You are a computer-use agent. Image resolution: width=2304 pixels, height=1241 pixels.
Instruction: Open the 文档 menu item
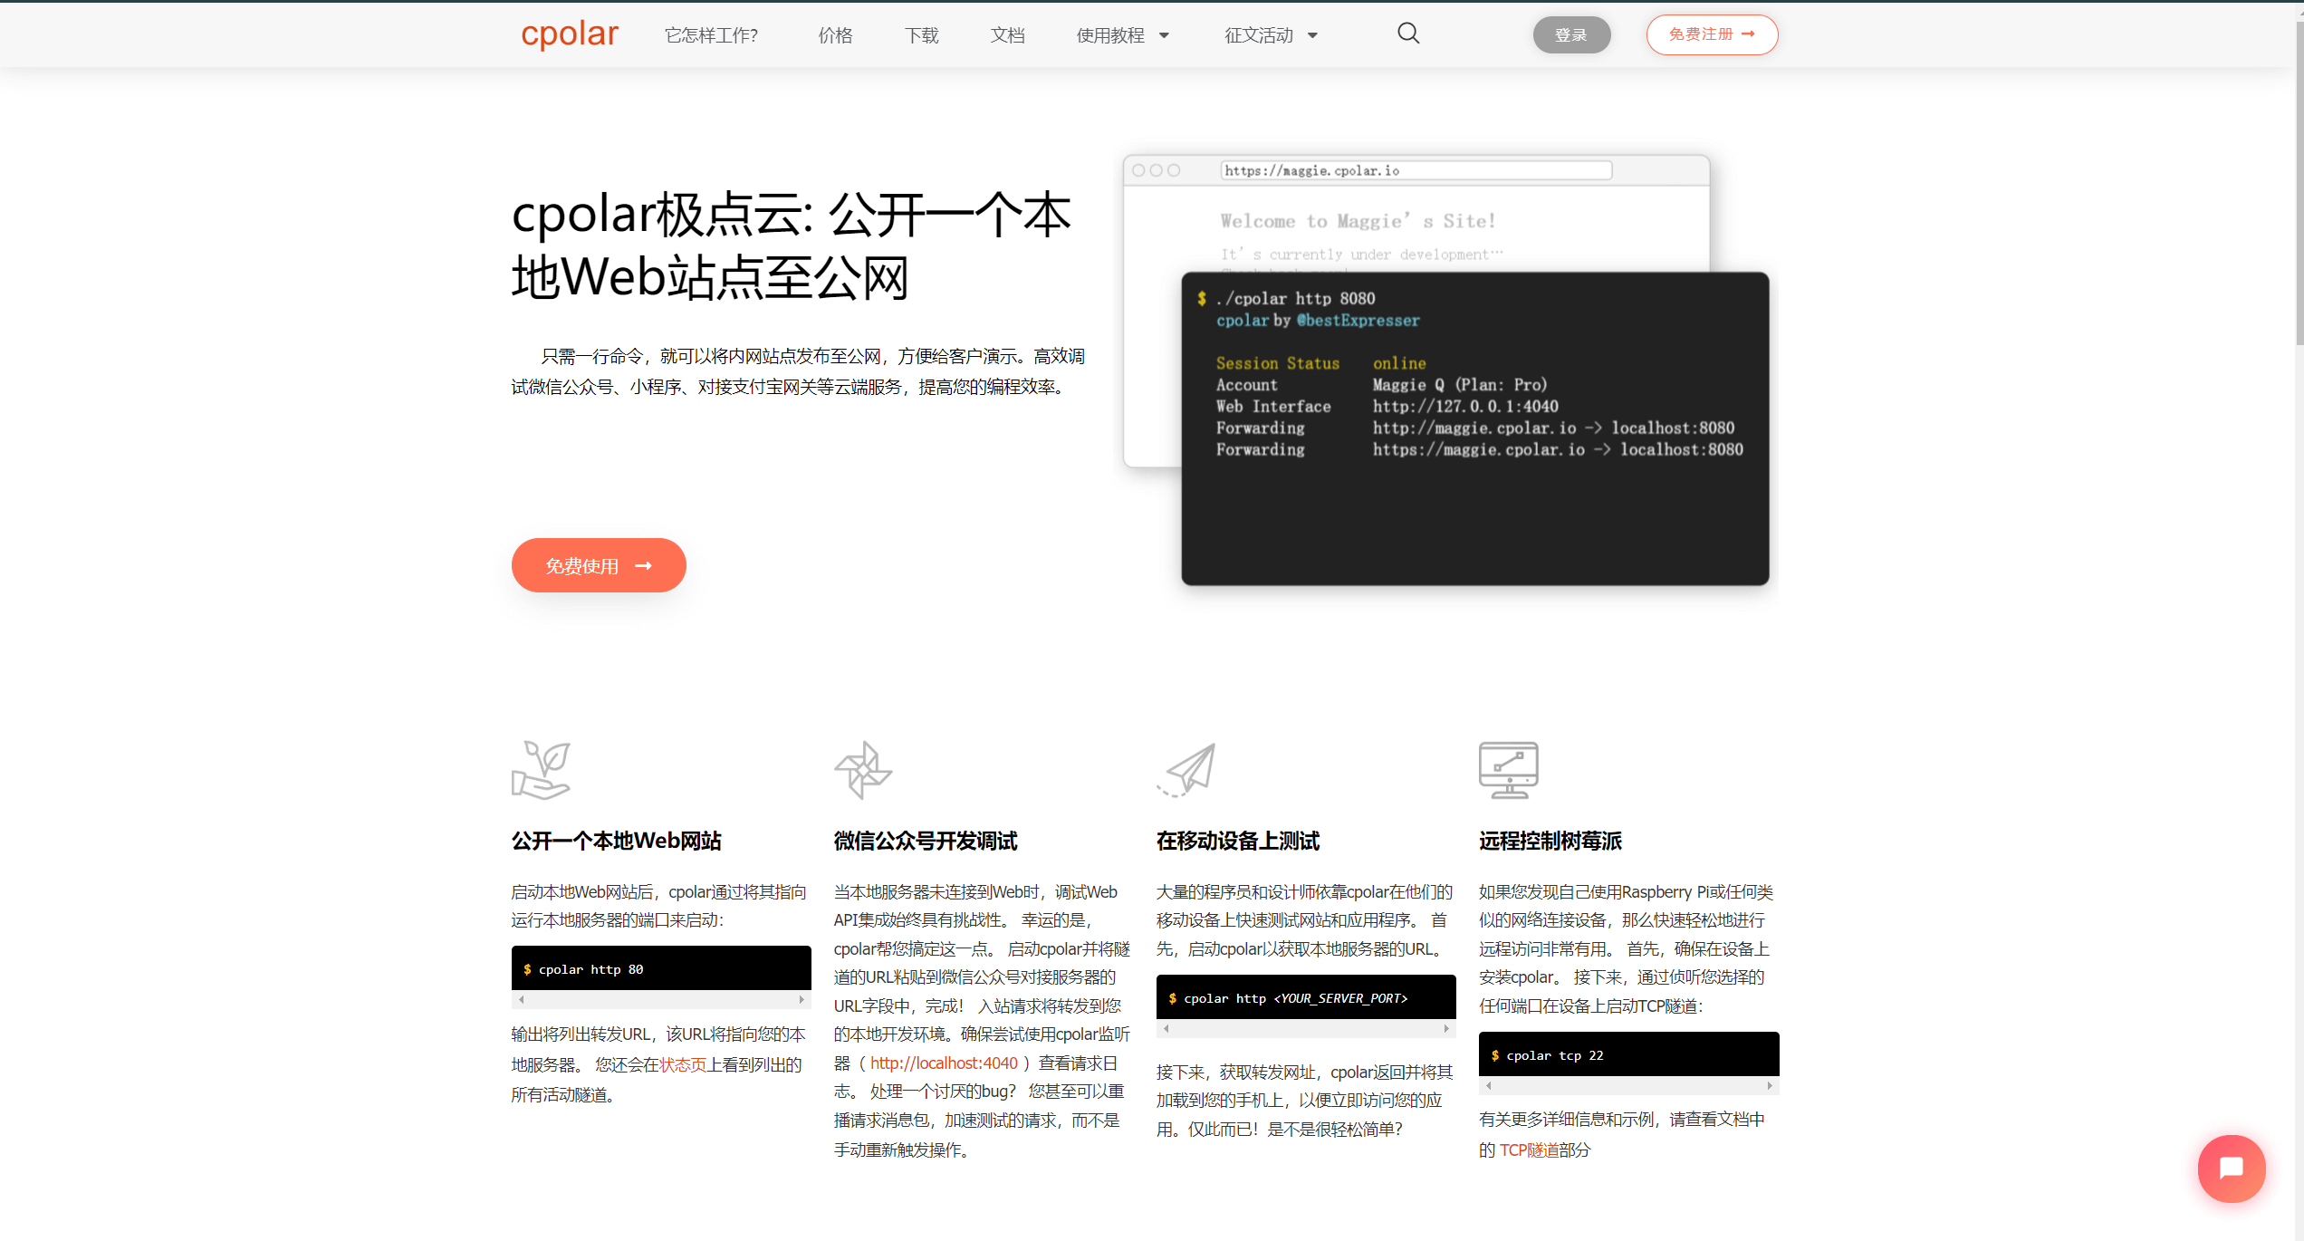point(1007,35)
